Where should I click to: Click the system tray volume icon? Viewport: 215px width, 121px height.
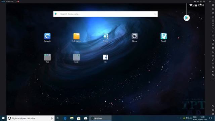(x=190, y=118)
